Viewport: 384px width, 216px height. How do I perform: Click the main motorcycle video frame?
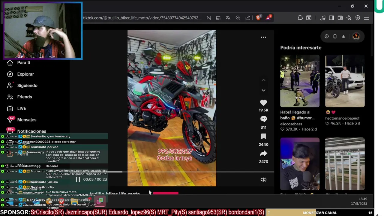click(172, 108)
